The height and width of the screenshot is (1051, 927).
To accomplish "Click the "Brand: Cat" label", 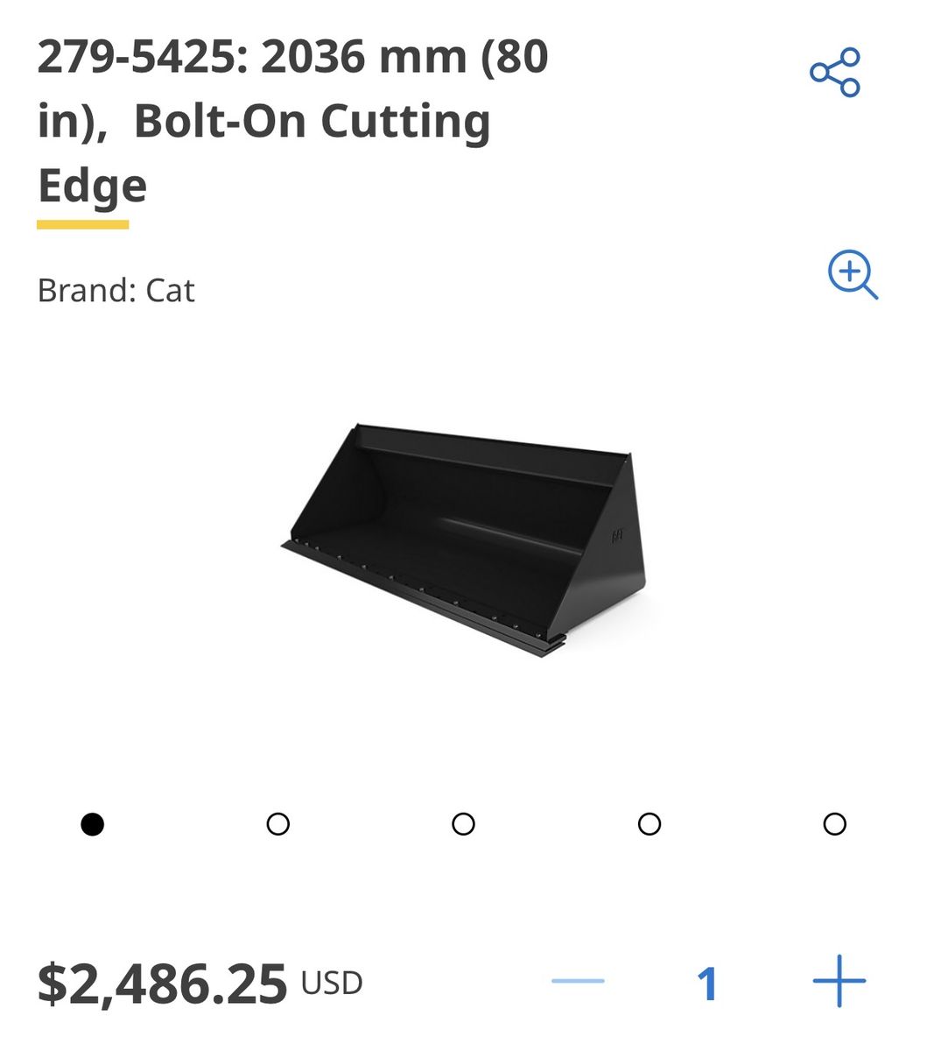I will [116, 290].
